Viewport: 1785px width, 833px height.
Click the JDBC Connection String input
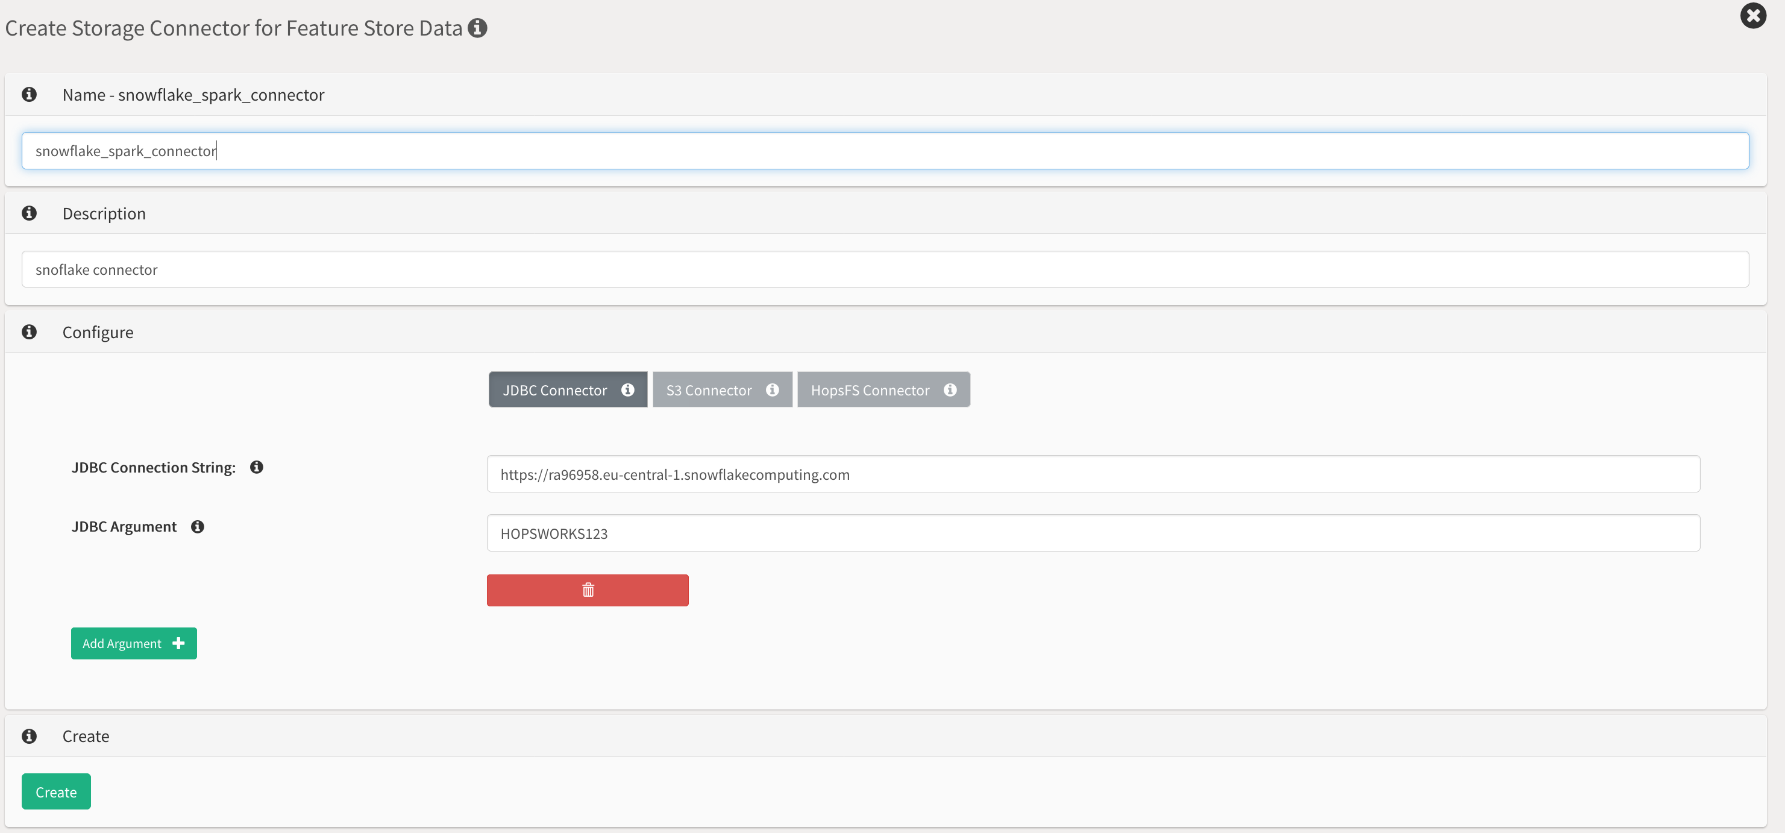pyautogui.click(x=1092, y=474)
